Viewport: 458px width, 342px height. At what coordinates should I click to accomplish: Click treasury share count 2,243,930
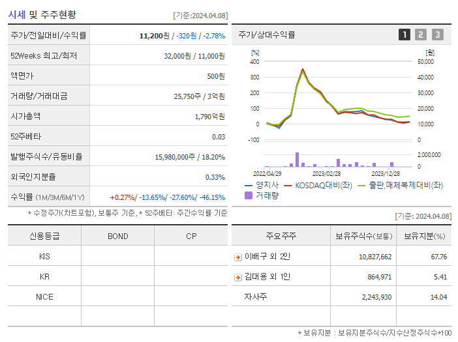(376, 297)
